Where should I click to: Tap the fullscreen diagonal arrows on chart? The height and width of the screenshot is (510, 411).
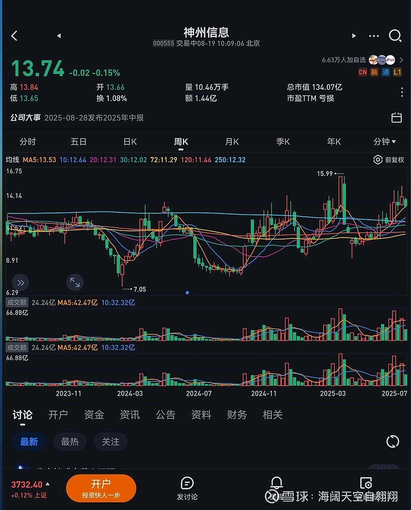pyautogui.click(x=75, y=282)
